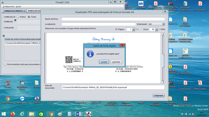Viewport: 209px width, 117px height.
Task: Select the Archivo certificate option
Action: pos(18,17)
